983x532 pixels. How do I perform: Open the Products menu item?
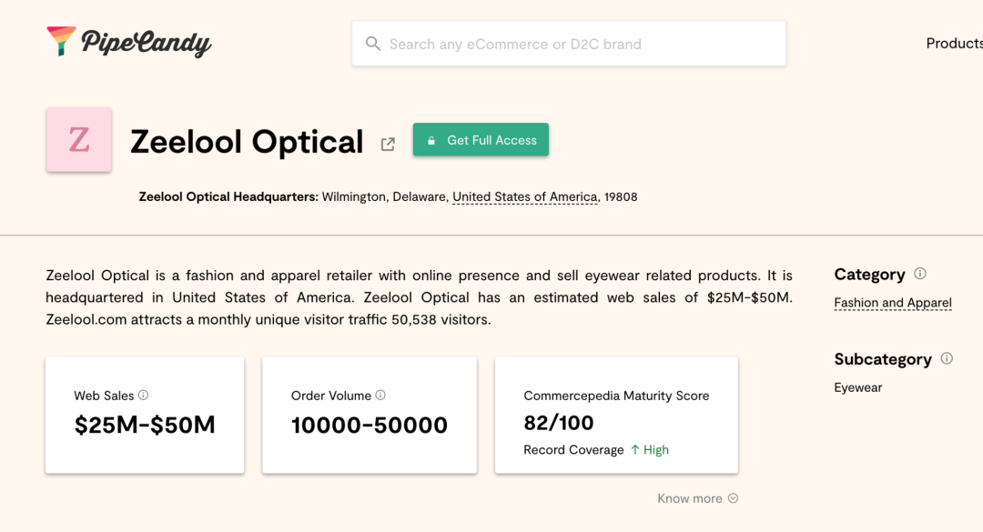tap(954, 44)
